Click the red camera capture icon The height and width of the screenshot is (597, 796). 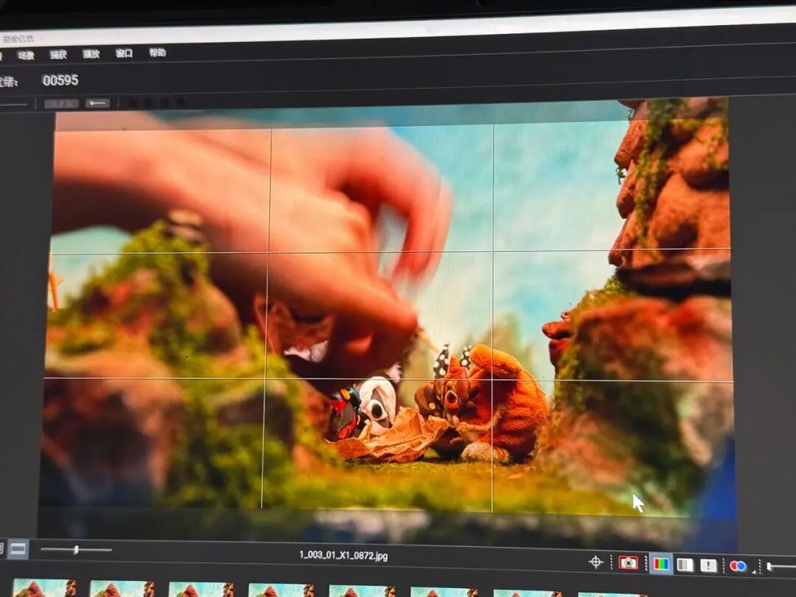629,563
